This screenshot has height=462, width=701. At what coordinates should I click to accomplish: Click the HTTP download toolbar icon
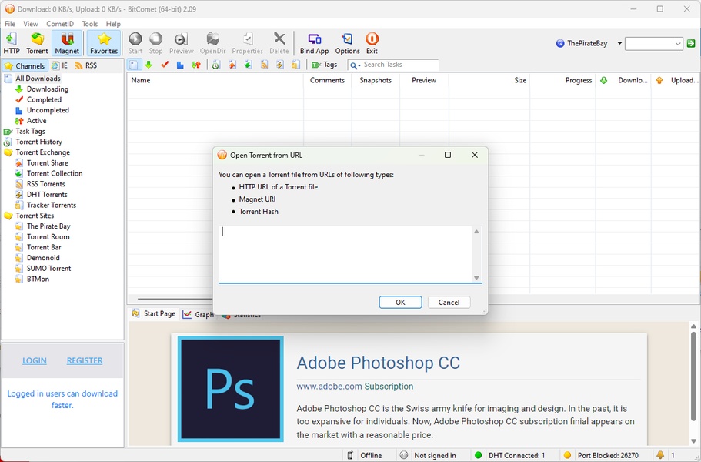coord(12,43)
